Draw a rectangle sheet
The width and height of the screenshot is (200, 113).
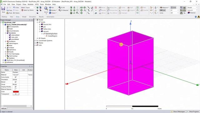click(x=81, y=8)
